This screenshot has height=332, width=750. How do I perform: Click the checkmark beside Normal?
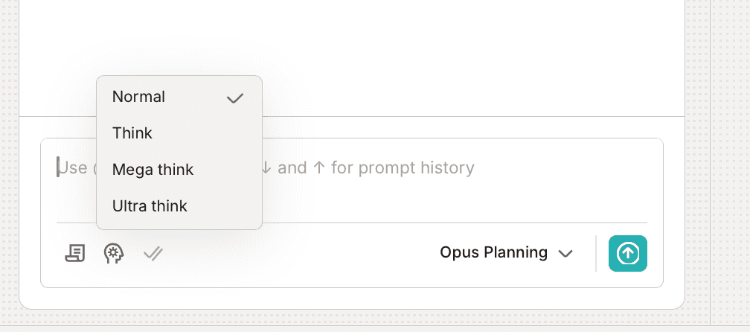pyautogui.click(x=235, y=98)
